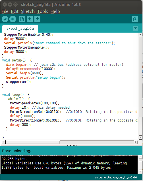Click the Verify checkmark button
143x181 pixels.
coord(5,19)
